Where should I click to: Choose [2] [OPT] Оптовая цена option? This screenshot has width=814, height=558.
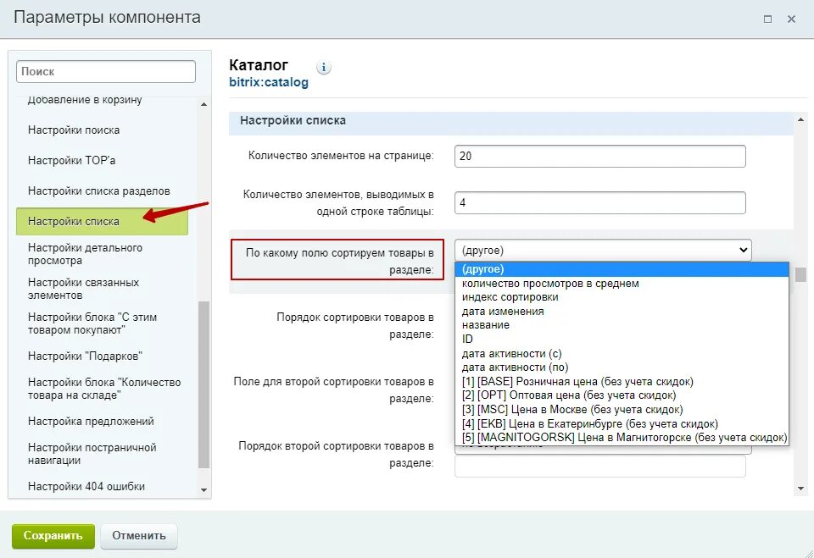(x=622, y=395)
